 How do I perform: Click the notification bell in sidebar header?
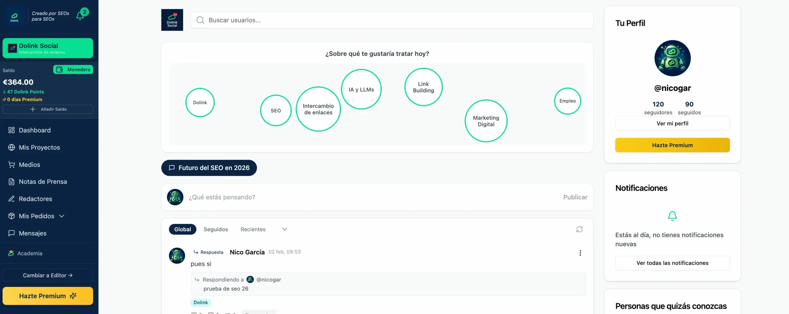(80, 15)
